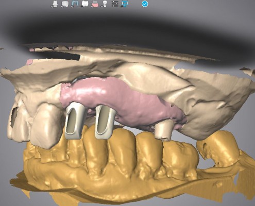The image size is (255, 206).
Task: Open the coping shell tool icon
Action: click(65, 4)
